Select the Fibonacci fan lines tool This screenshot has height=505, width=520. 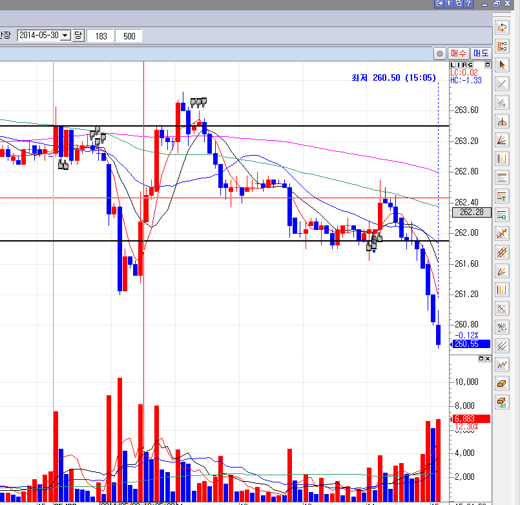(x=502, y=140)
